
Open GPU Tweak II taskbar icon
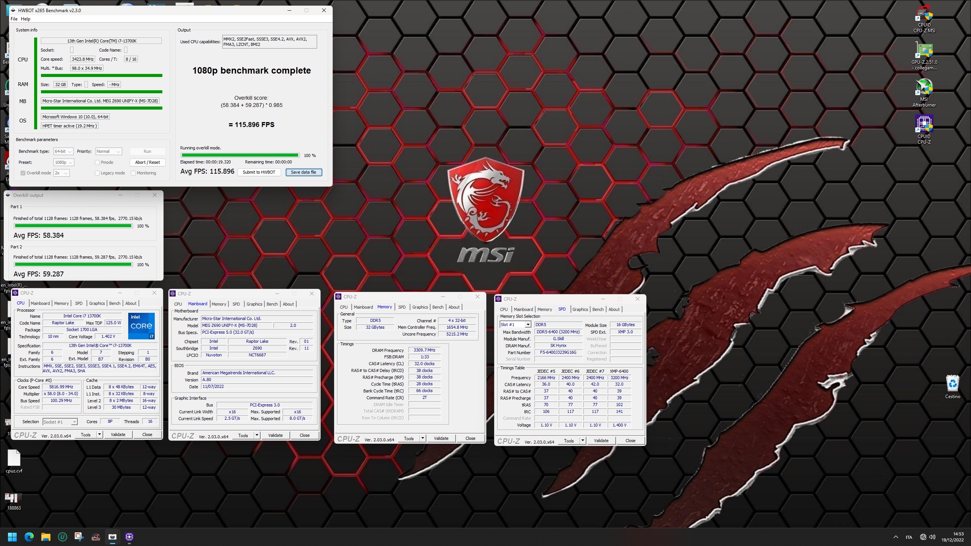tap(96, 537)
